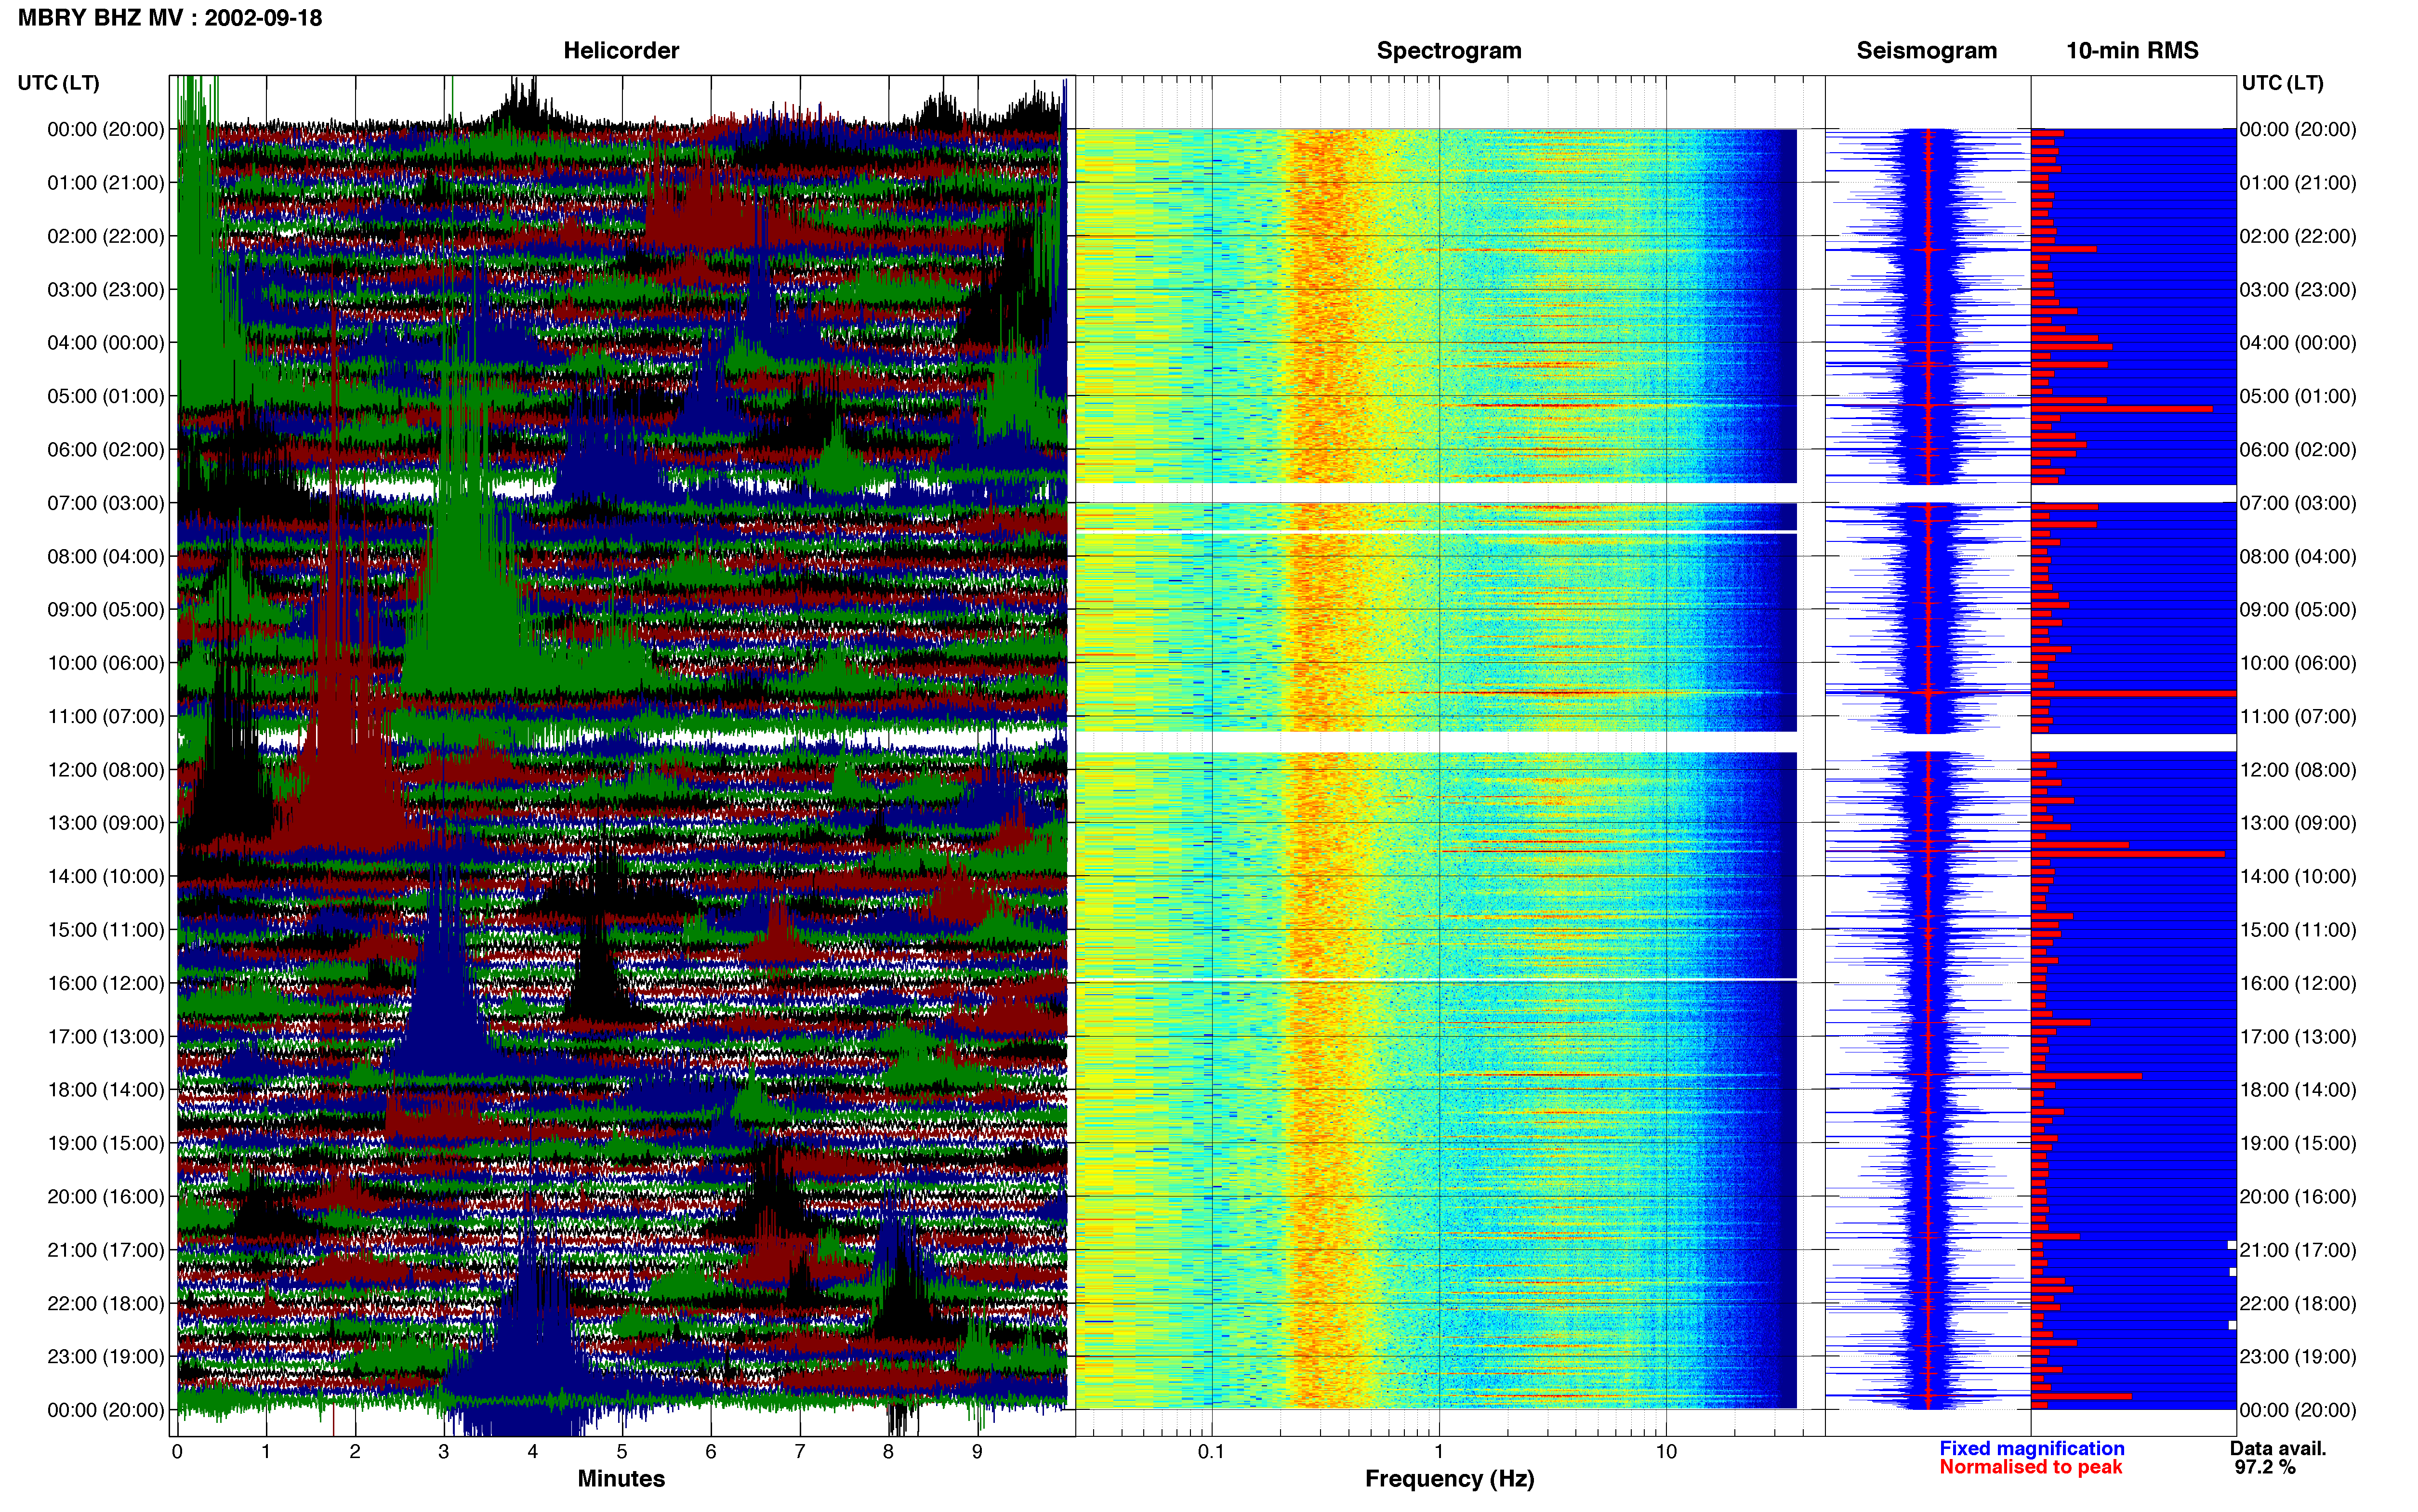2418x1512 pixels.
Task: Click the left '21:00 (17:00)' time label
Action: (106, 1250)
